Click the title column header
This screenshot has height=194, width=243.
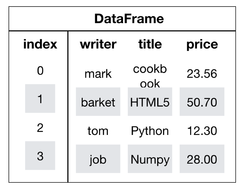tap(150, 45)
